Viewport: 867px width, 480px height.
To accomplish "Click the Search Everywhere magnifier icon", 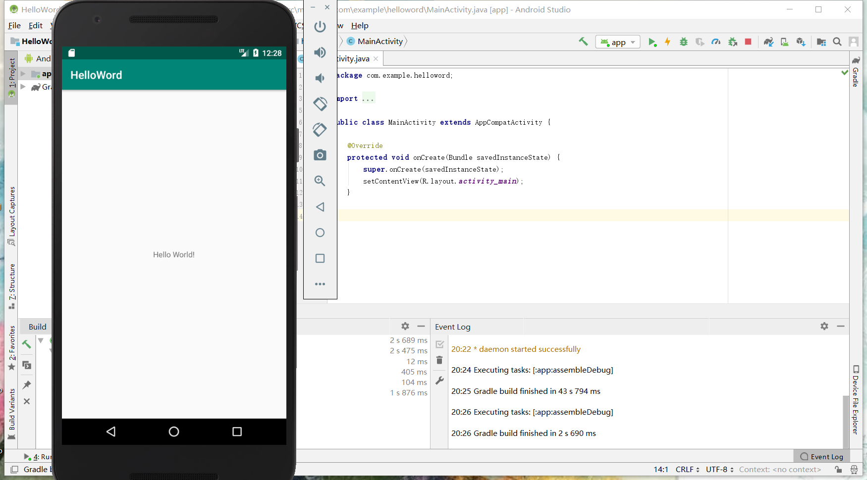I will (x=837, y=42).
